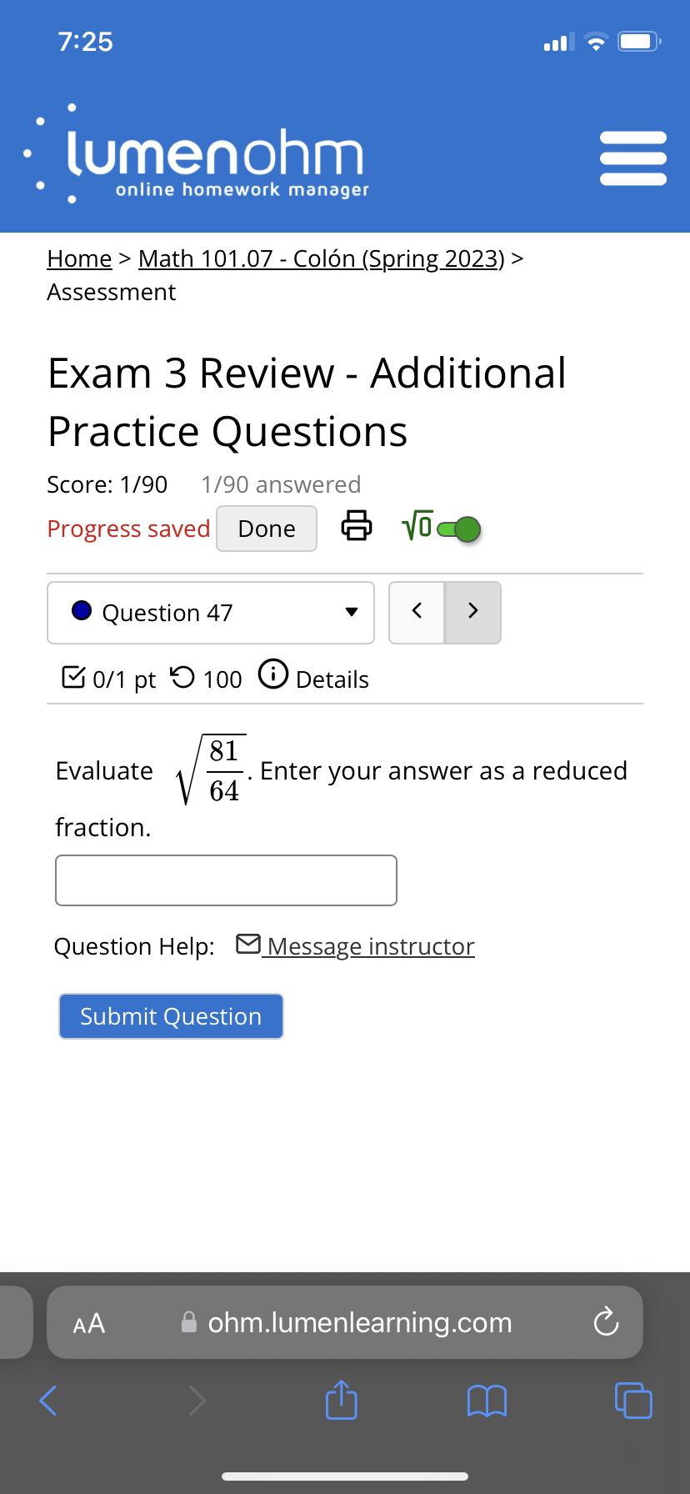Go to the next question with right chevron
The height and width of the screenshot is (1494, 690).
tap(472, 611)
